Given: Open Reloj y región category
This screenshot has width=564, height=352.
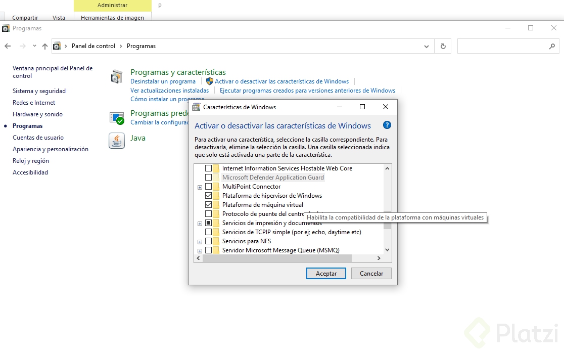Looking at the screenshot, I should 31,161.
